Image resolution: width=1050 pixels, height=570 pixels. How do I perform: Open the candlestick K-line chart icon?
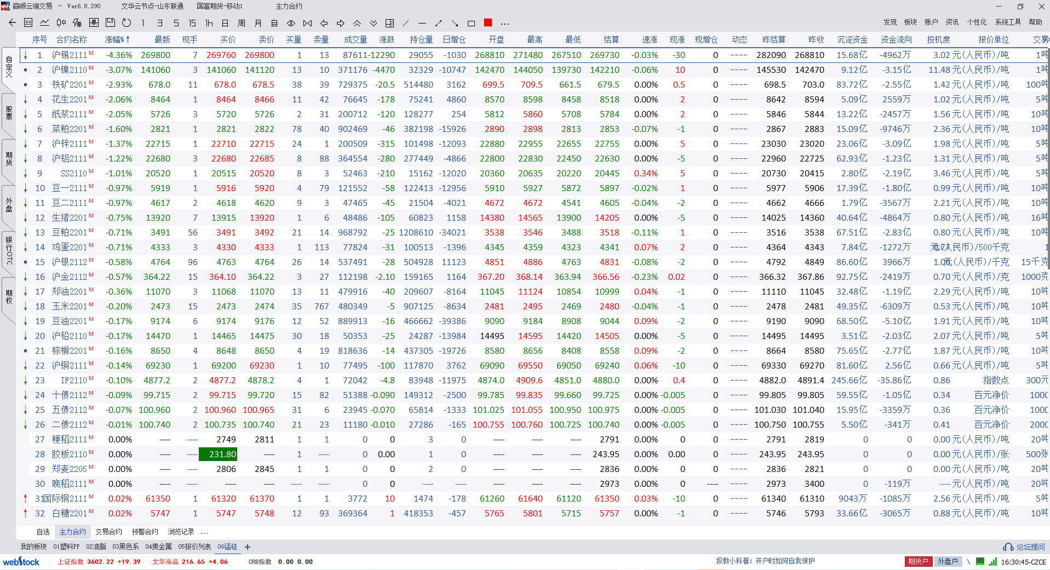(x=61, y=23)
